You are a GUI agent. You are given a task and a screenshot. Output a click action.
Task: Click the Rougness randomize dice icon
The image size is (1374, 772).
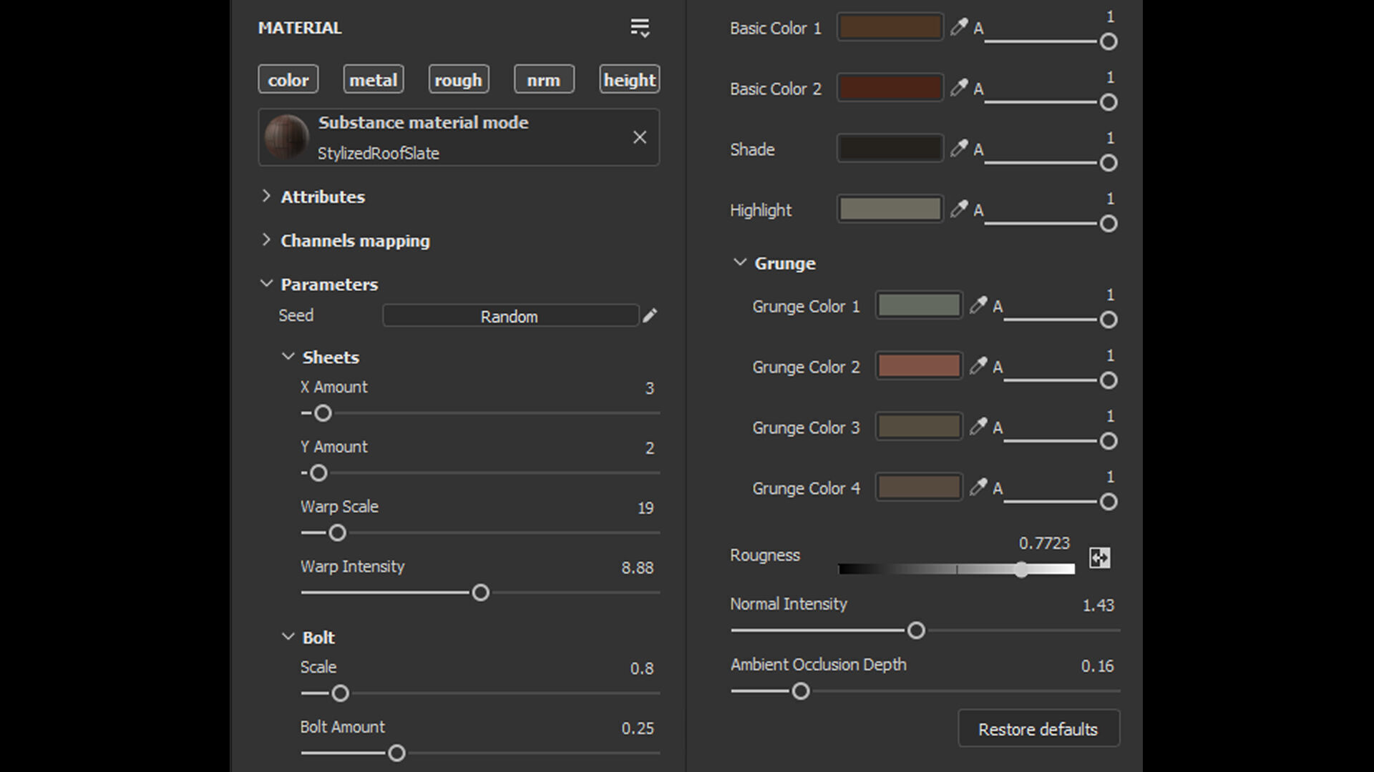(1099, 558)
